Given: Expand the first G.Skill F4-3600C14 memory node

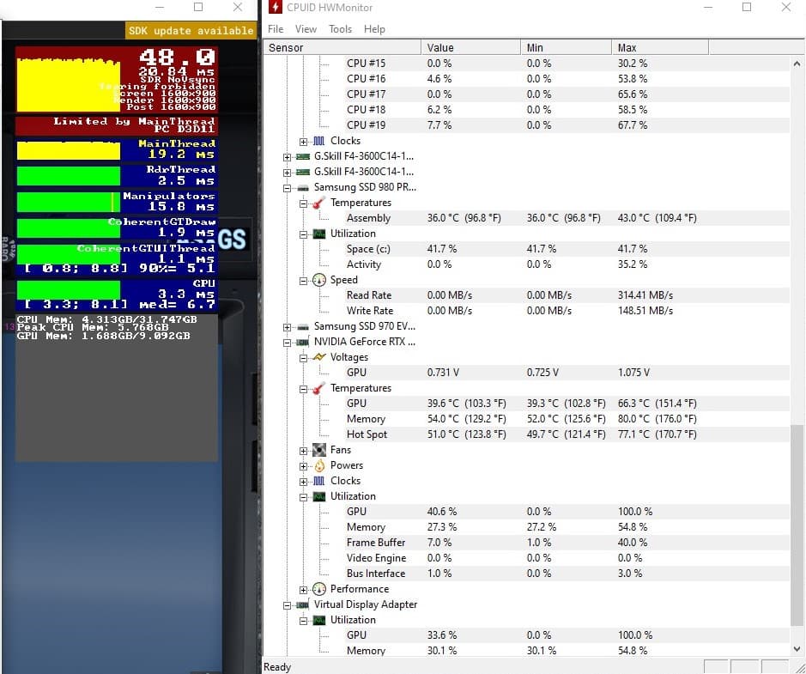Looking at the screenshot, I should (288, 156).
